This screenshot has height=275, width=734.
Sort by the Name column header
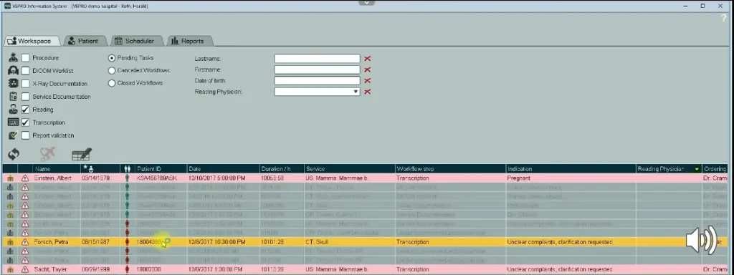coord(56,169)
